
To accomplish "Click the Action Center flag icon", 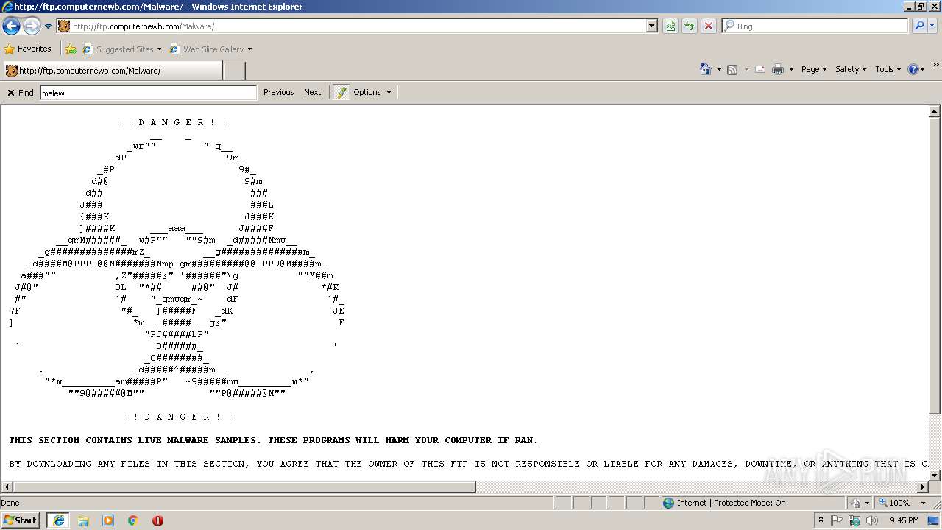I will point(837,520).
